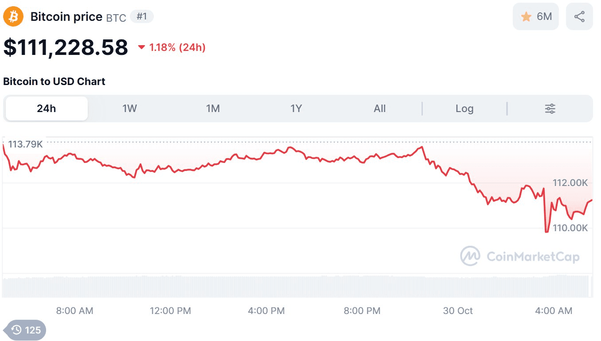Click the BTC ticker symbol
The image size is (601, 341).
[116, 18]
